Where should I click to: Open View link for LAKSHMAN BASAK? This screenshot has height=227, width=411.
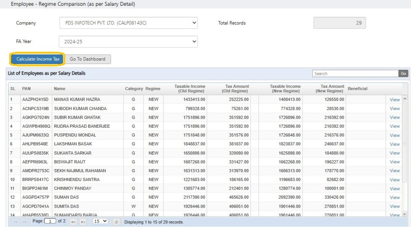[x=395, y=144]
